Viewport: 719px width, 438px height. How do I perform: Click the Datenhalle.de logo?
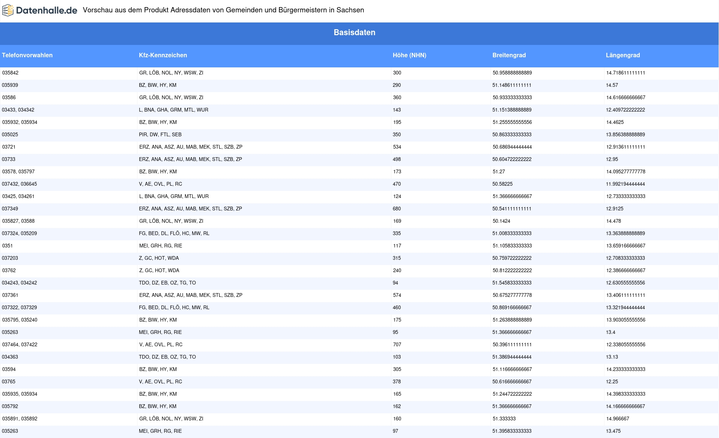40,10
